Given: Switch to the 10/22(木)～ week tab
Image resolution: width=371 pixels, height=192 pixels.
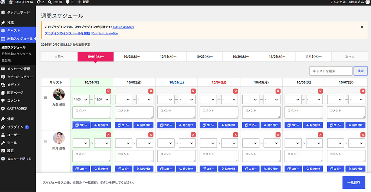Looking at the screenshot, I should [x=204, y=57].
